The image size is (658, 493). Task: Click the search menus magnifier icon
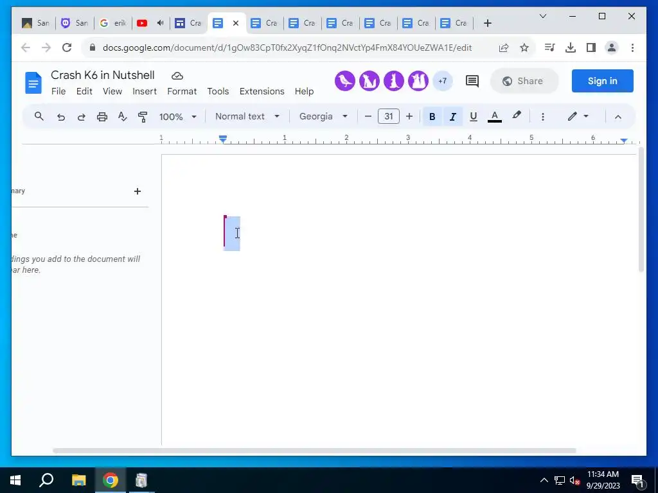[39, 117]
